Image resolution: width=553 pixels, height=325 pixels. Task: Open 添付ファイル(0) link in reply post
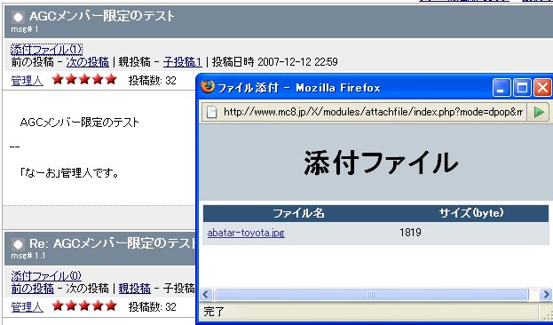[x=46, y=276]
